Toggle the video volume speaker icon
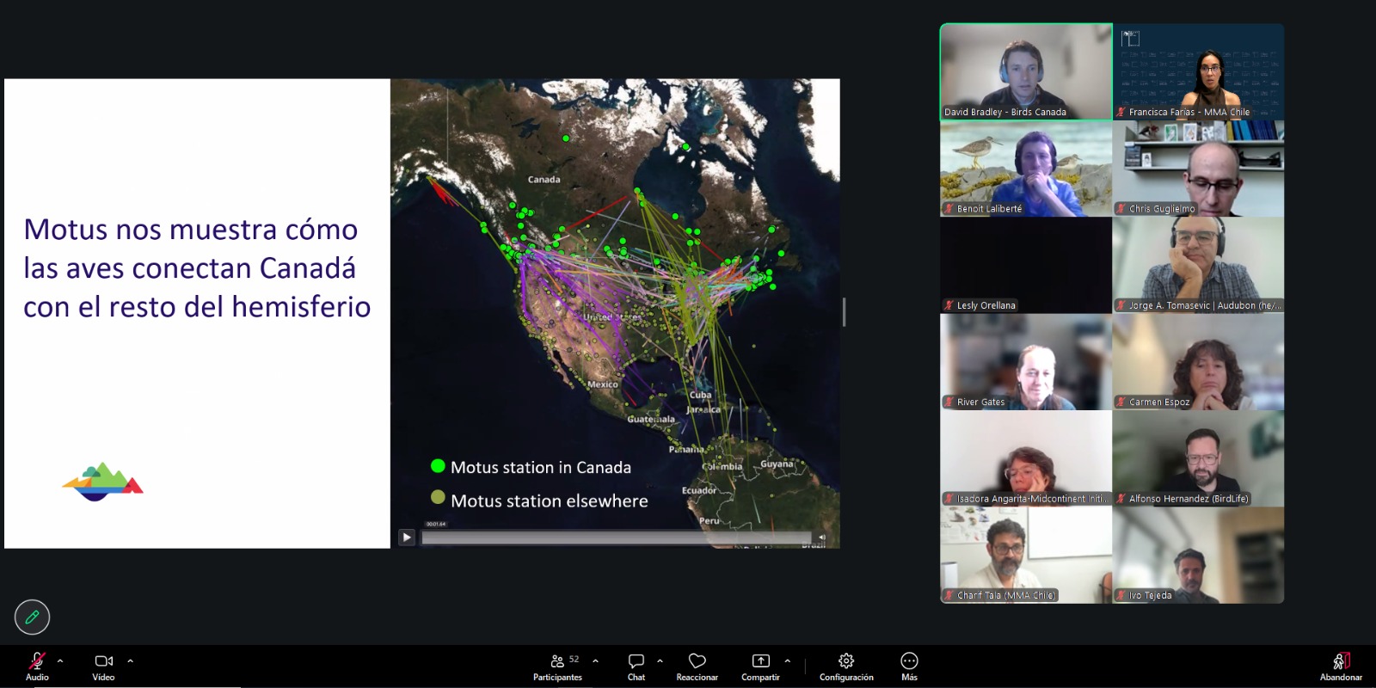Image resolution: width=1376 pixels, height=688 pixels. pyautogui.click(x=821, y=537)
